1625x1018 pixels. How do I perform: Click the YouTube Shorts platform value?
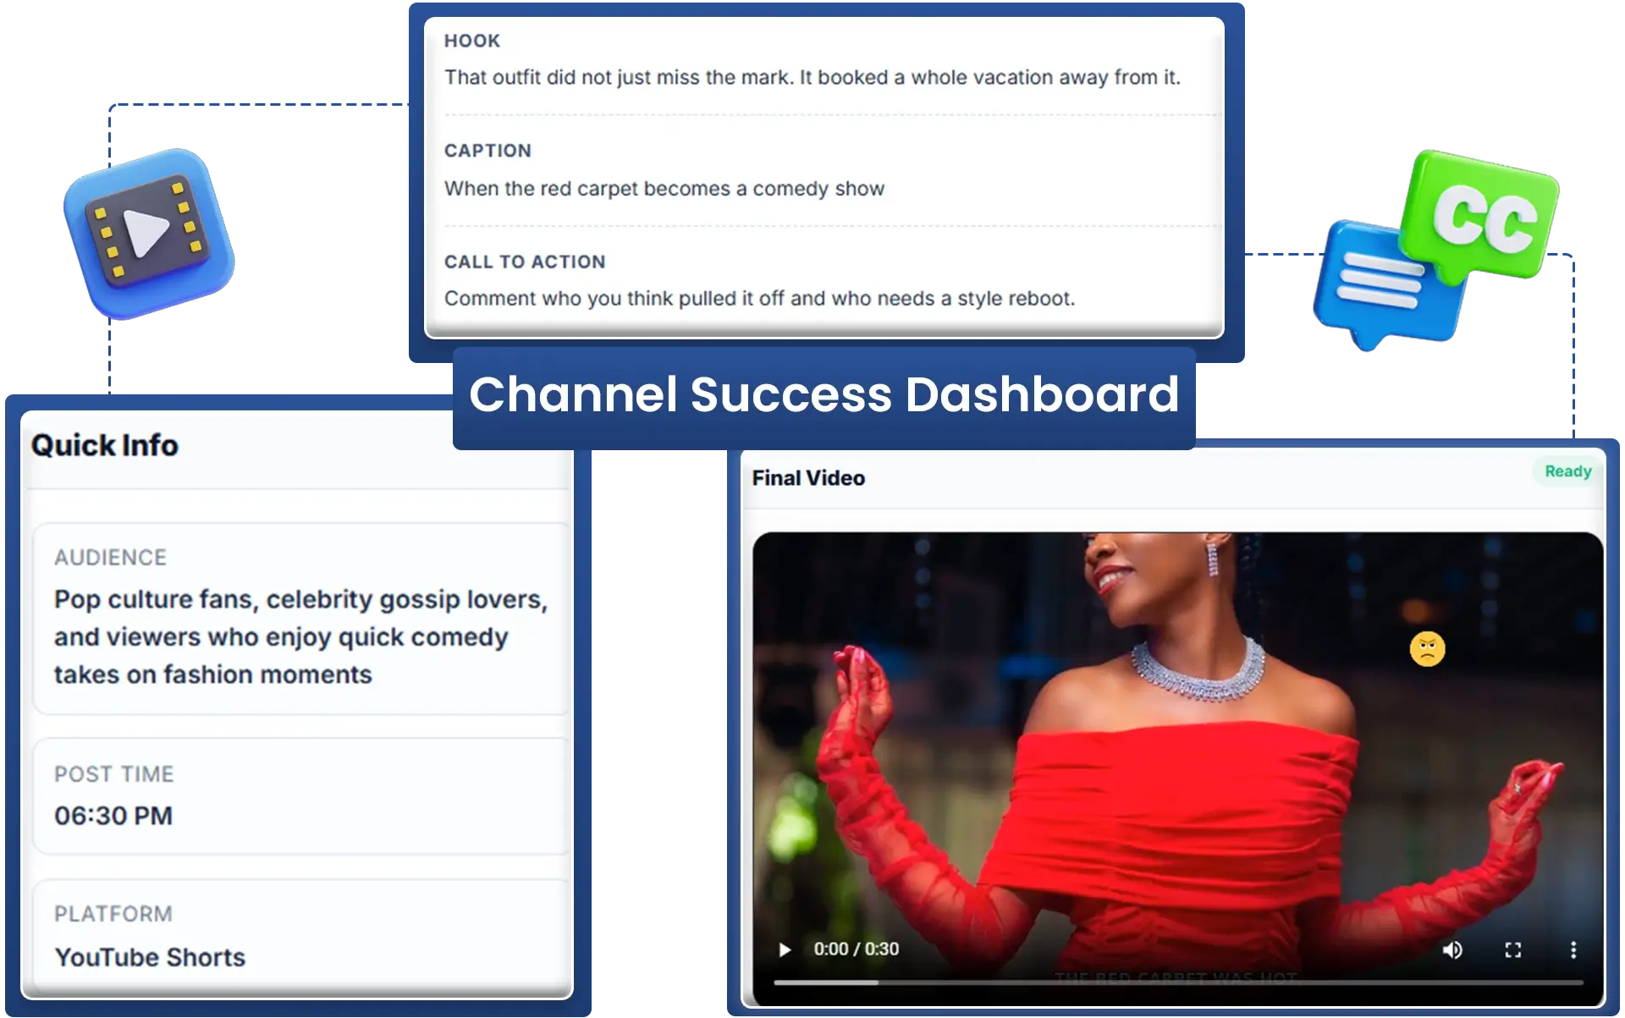[150, 957]
